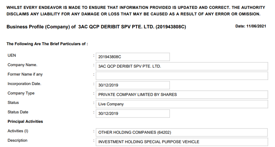The height and width of the screenshot is (147, 275).
Task: Click the UEN field showing 201943808C
Action: (132, 57)
